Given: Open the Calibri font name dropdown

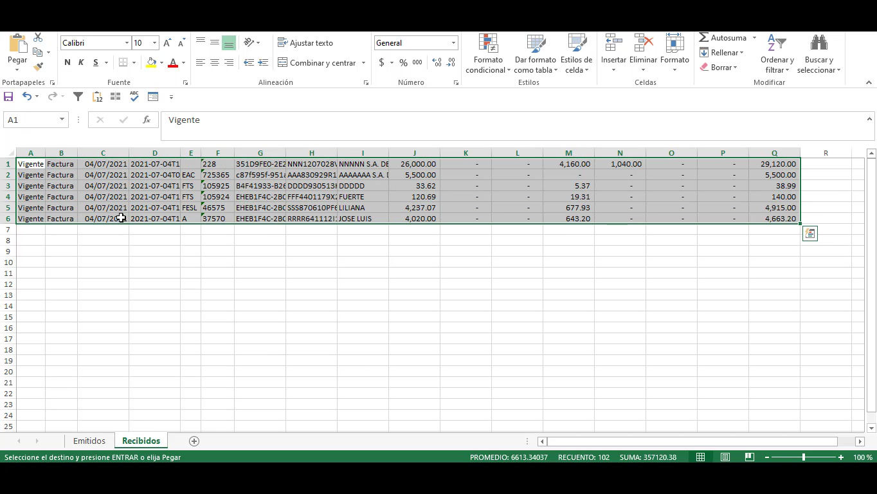Looking at the screenshot, I should click(127, 43).
